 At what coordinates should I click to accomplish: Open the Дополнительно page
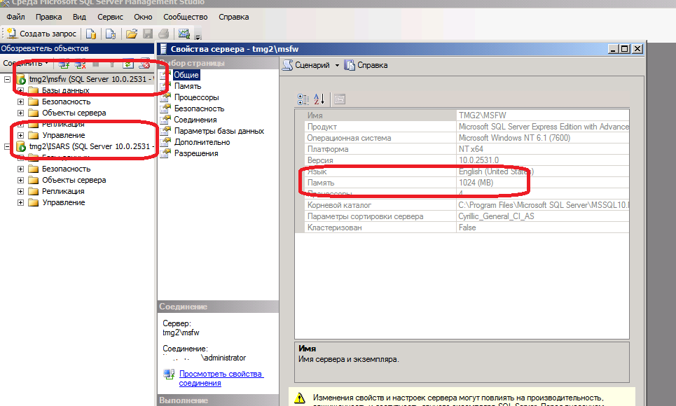[202, 142]
